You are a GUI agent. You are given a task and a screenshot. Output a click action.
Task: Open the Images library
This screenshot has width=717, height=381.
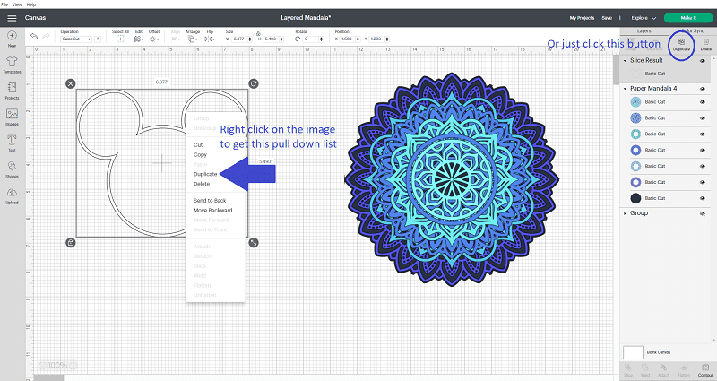tap(12, 117)
